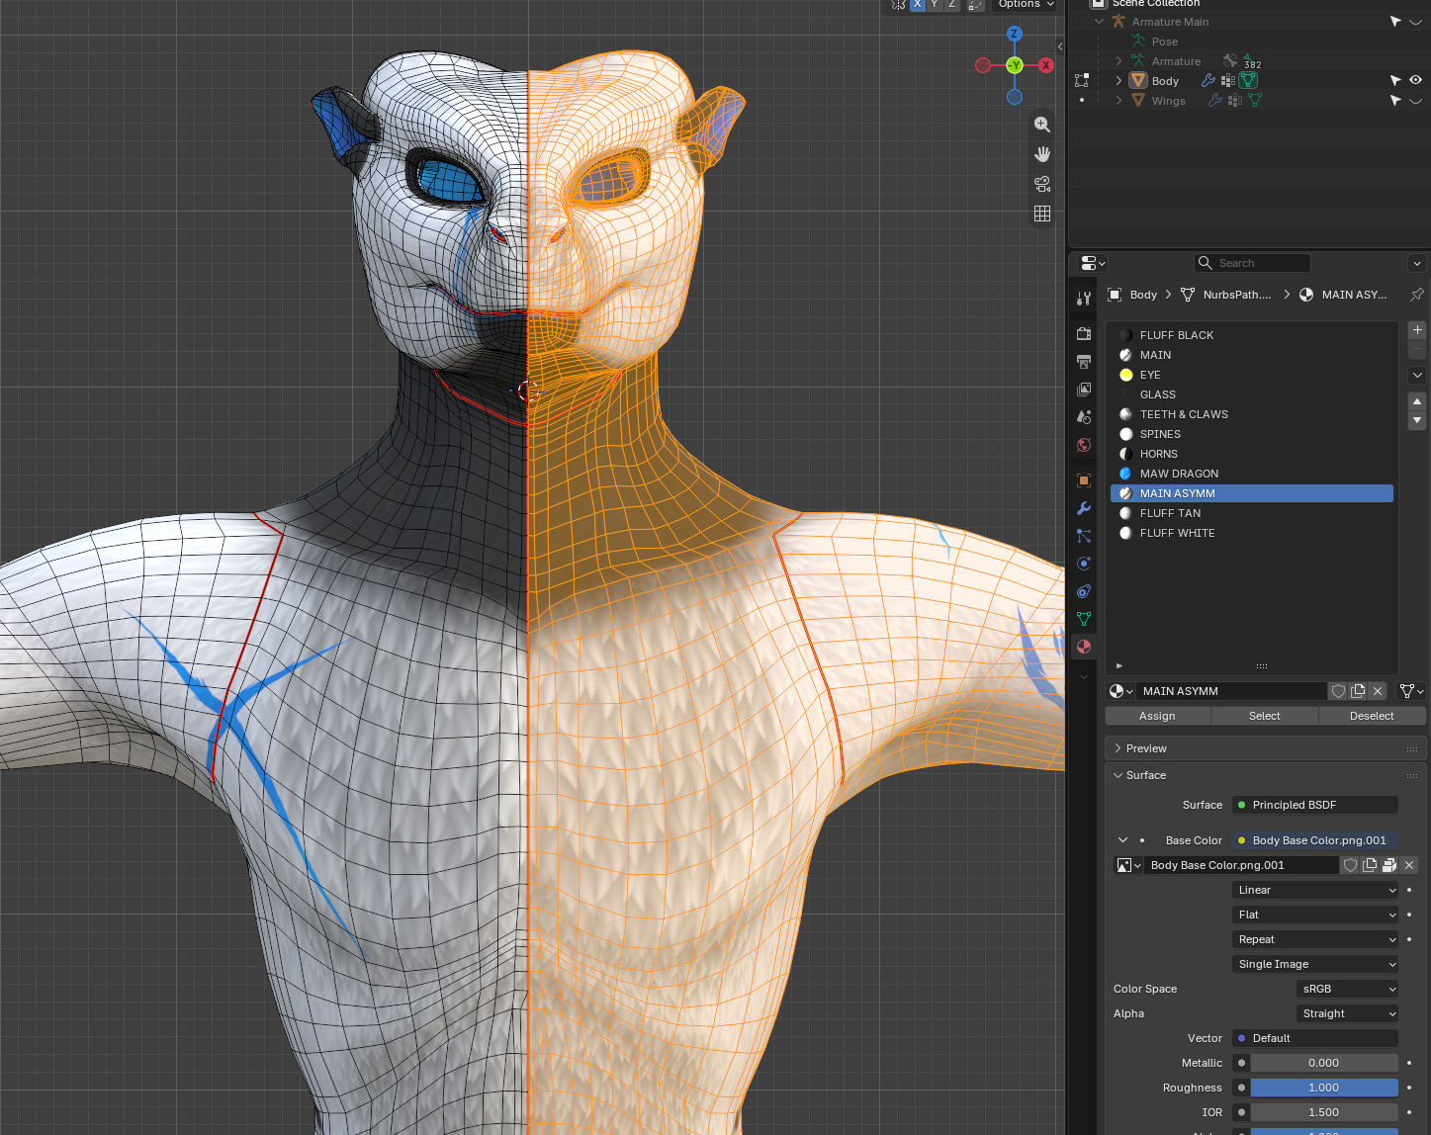1431x1135 pixels.
Task: Toggle Body object visibility eye in outliner
Action: (1415, 80)
